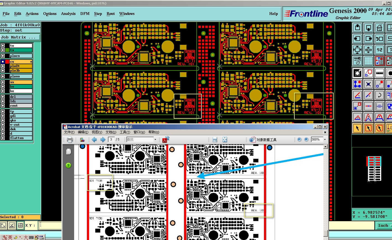Click the Home view house icon

click(x=379, y=28)
